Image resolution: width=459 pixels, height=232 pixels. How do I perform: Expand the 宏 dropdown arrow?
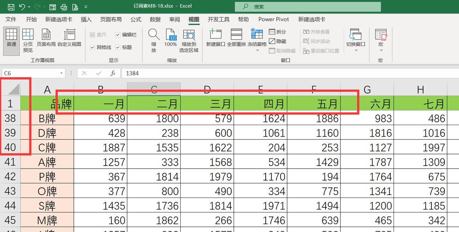(381, 50)
